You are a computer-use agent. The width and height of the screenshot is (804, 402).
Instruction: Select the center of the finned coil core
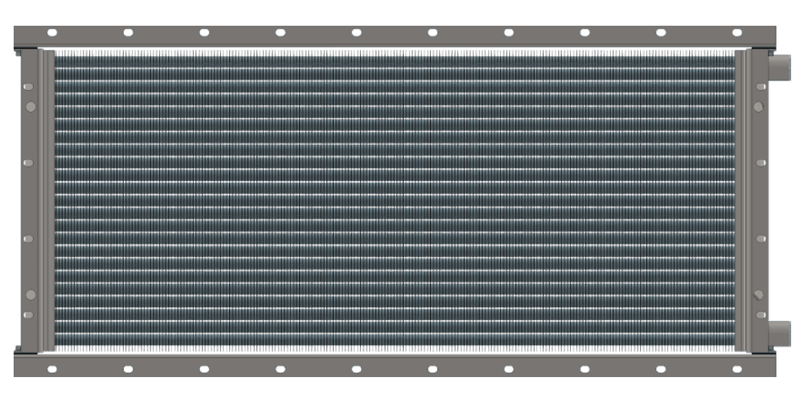(x=395, y=200)
